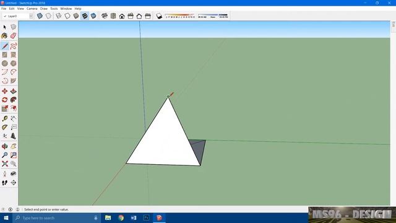
Task: Open the Edit menu
Action: [x=12, y=9]
